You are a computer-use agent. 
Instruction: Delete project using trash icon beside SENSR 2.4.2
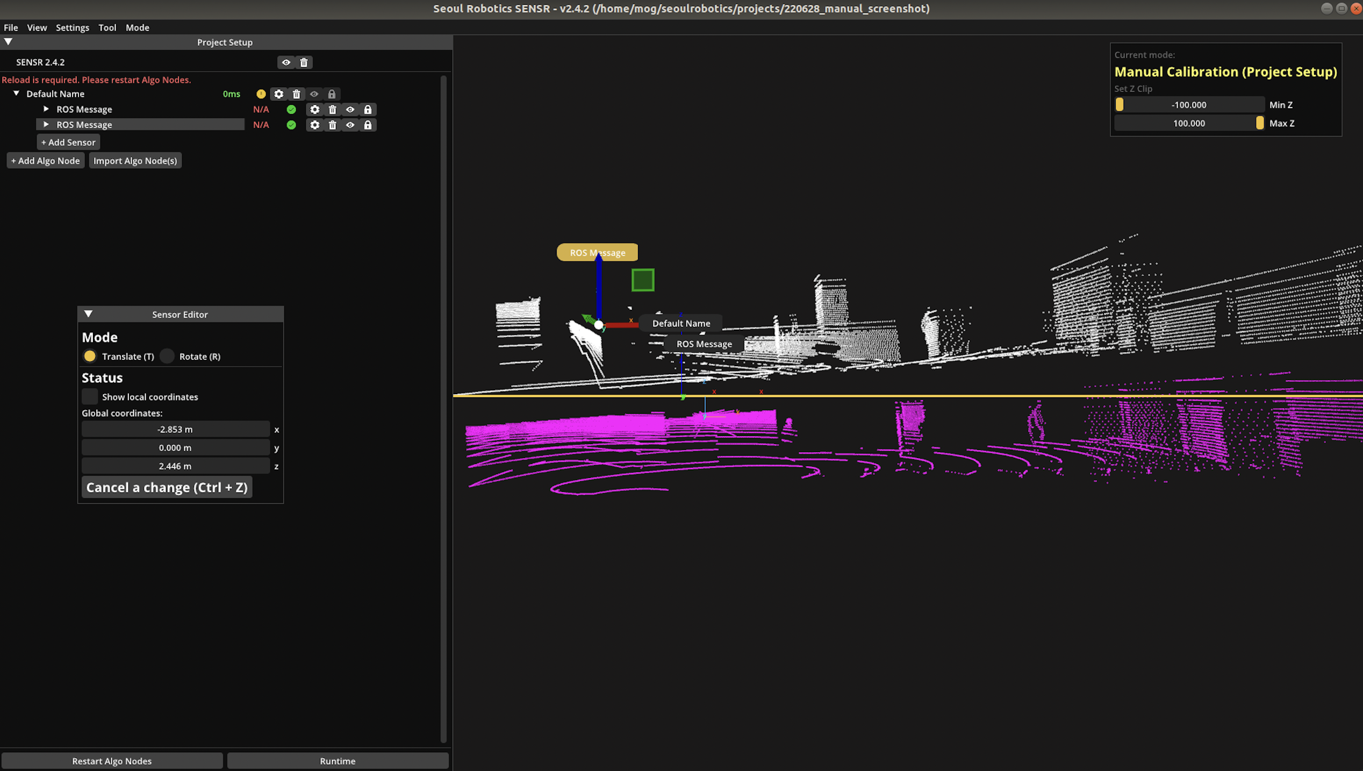pos(304,62)
